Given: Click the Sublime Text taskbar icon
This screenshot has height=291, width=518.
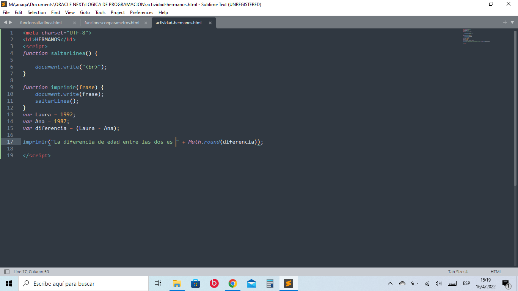Looking at the screenshot, I should point(289,283).
